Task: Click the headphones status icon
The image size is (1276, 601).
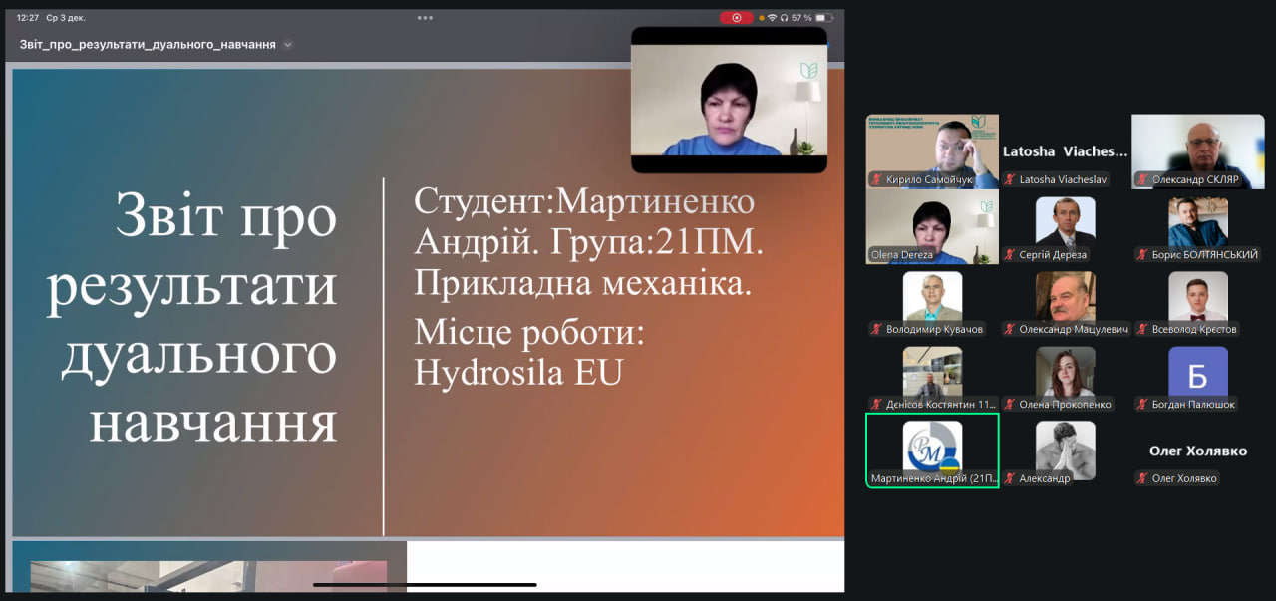Action: pyautogui.click(x=785, y=17)
